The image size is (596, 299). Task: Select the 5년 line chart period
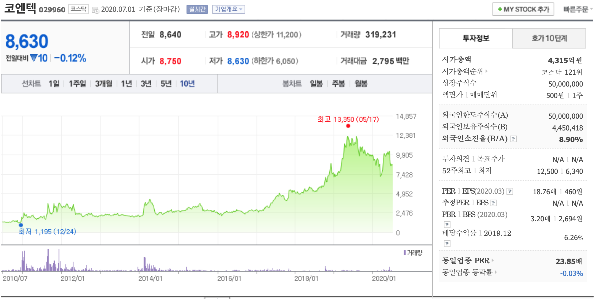click(x=166, y=84)
